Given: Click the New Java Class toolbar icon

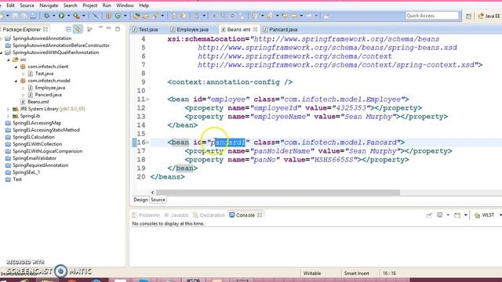Looking at the screenshot, I should click(118, 16).
